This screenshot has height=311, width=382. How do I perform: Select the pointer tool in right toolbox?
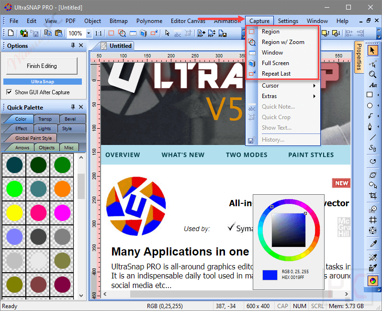click(372, 50)
